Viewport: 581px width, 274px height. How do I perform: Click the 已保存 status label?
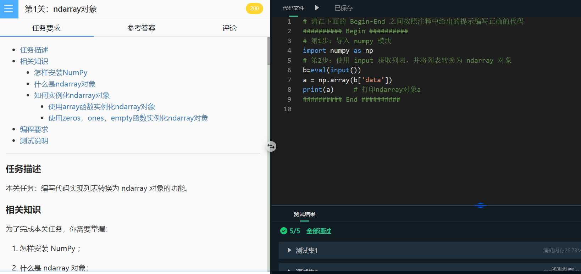point(344,8)
